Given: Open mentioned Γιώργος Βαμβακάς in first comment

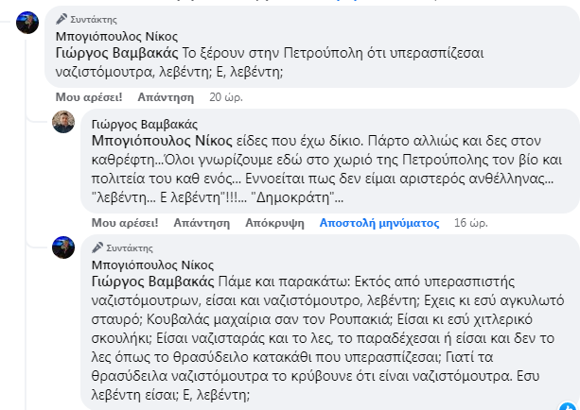Looking at the screenshot, I should 116,53.
